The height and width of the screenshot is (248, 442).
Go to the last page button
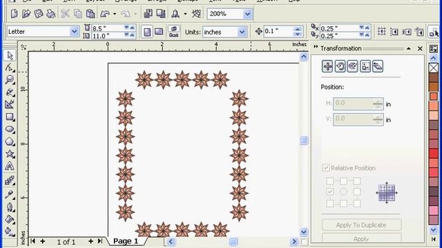click(x=99, y=241)
